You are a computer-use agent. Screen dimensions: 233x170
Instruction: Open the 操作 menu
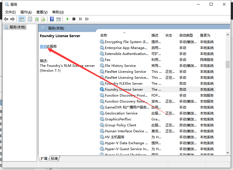point(26,12)
